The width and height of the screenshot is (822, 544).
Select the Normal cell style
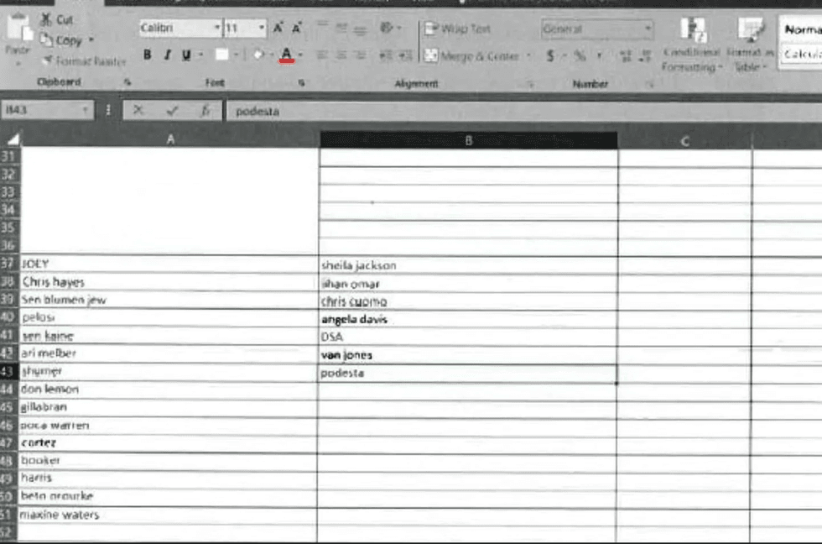[801, 29]
